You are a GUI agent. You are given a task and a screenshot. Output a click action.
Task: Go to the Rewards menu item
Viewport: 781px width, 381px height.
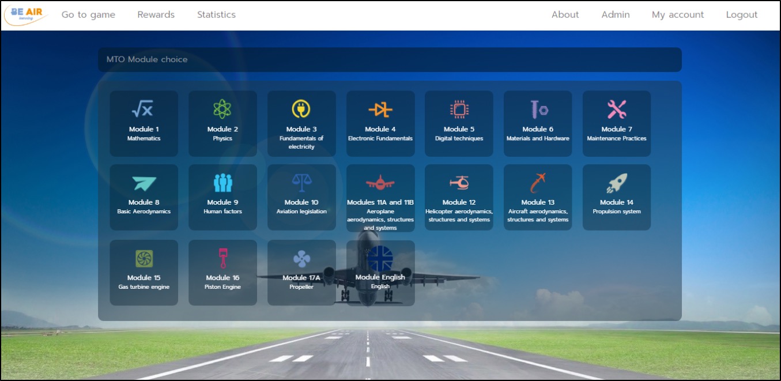156,15
